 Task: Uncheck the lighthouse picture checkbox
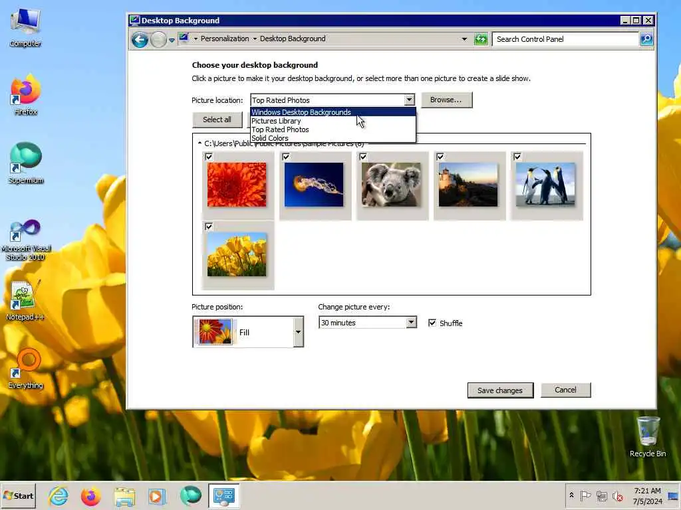[x=440, y=157]
